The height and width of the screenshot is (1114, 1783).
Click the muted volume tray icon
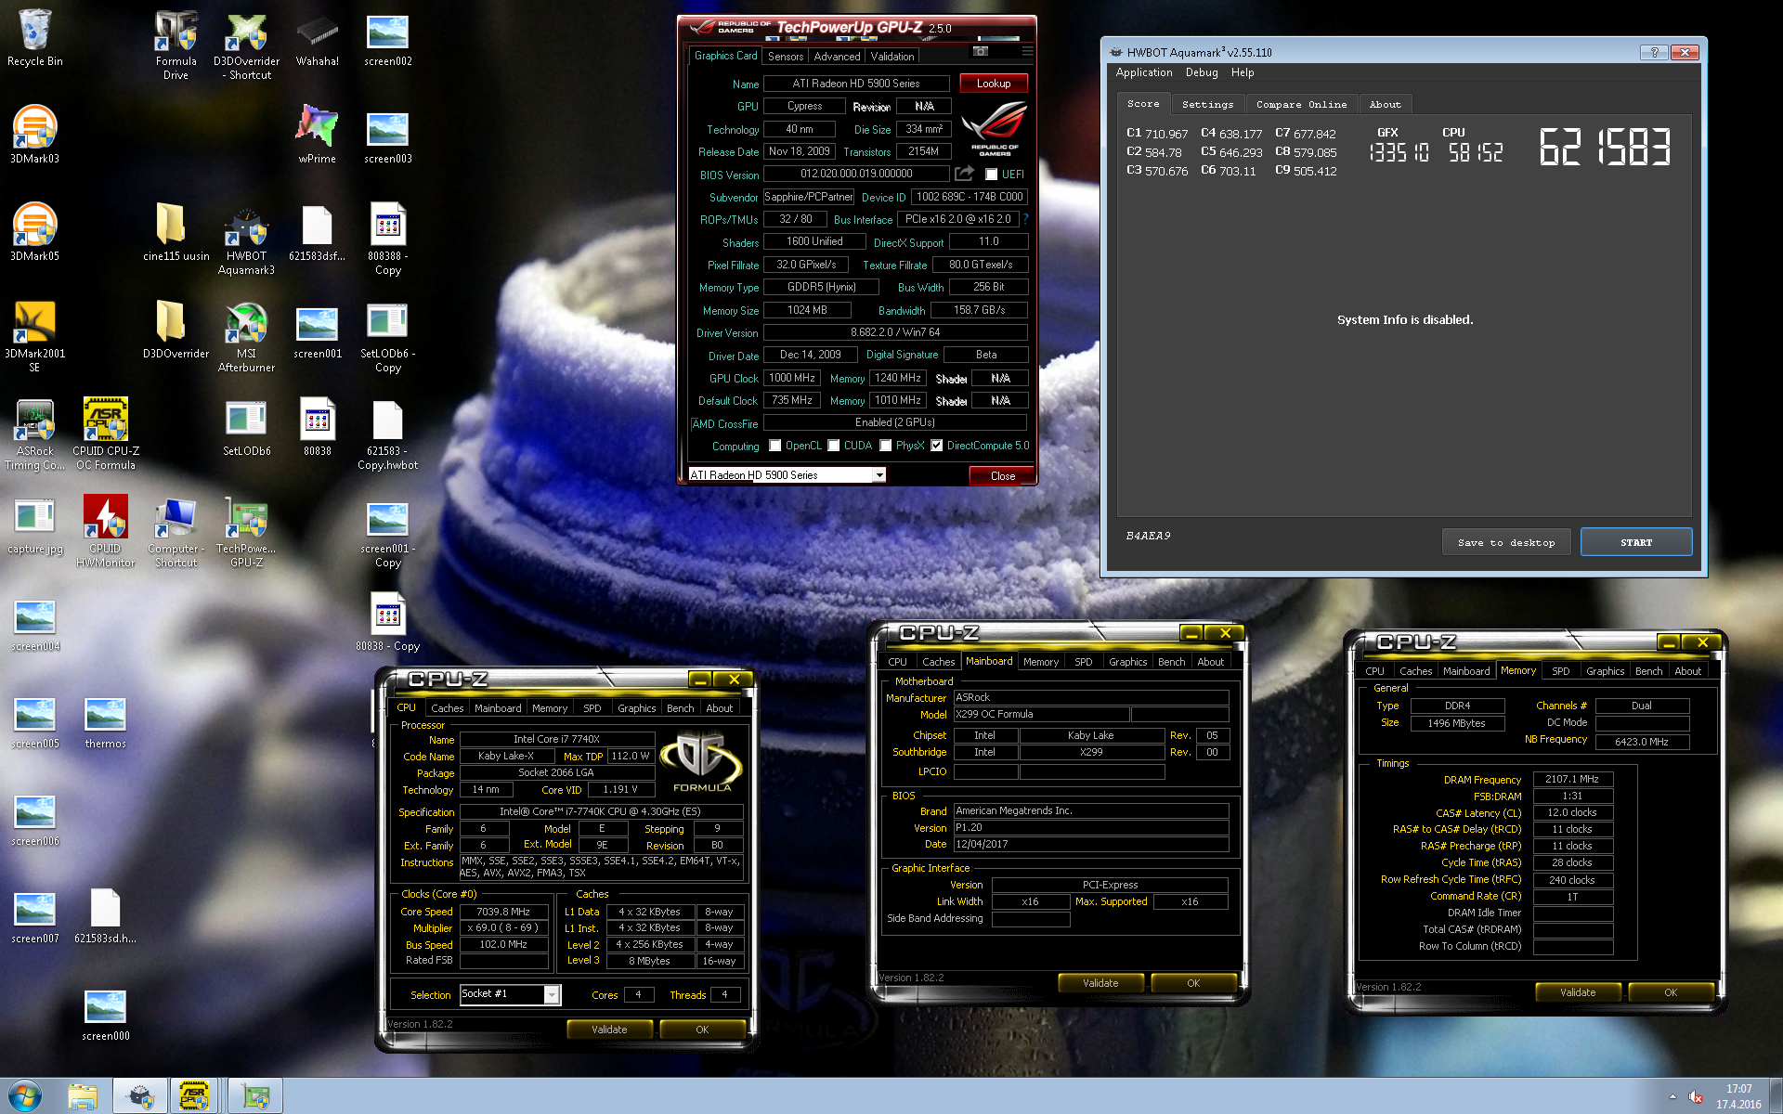pos(1695,1096)
